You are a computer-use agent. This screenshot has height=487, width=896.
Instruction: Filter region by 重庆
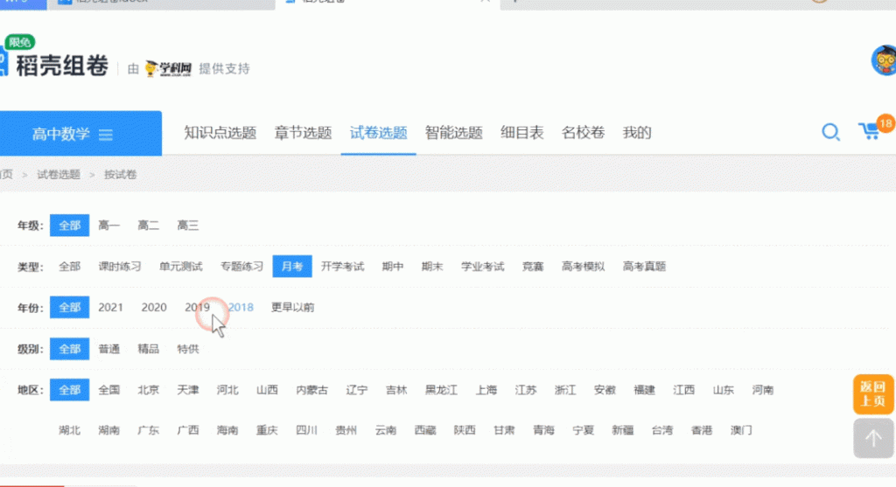267,430
